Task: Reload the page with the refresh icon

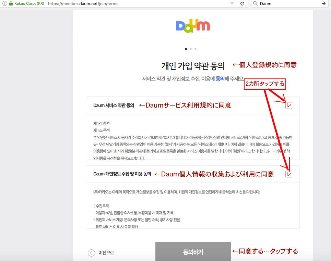Action: 243,3
